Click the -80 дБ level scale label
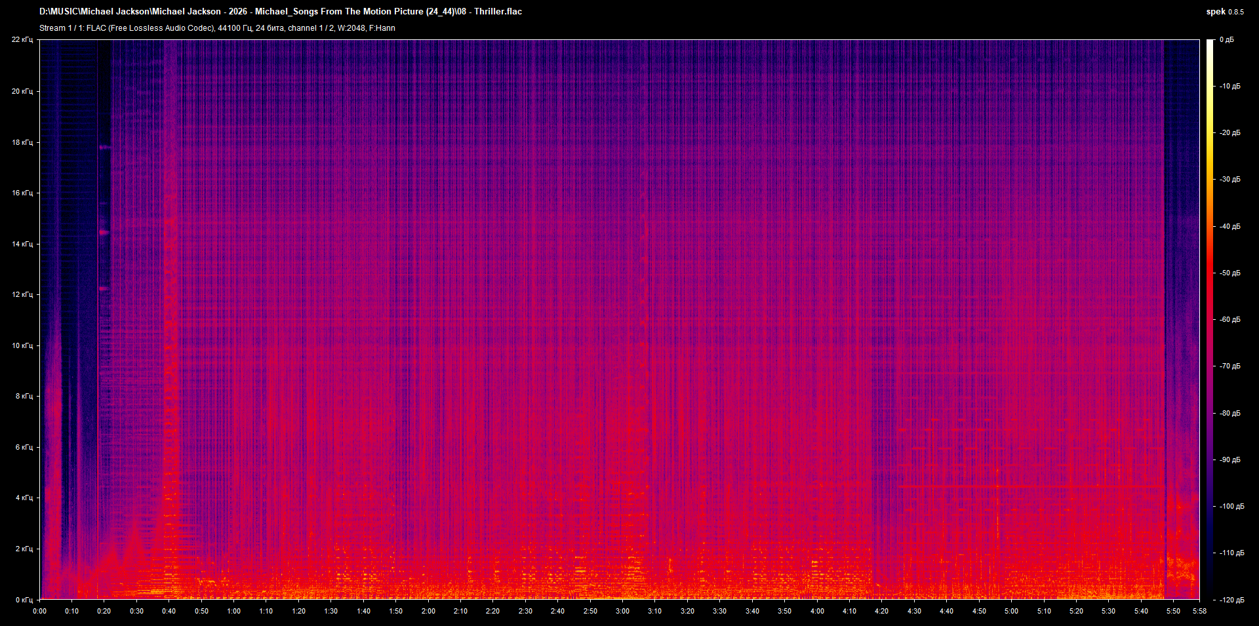1259x626 pixels. [1229, 413]
